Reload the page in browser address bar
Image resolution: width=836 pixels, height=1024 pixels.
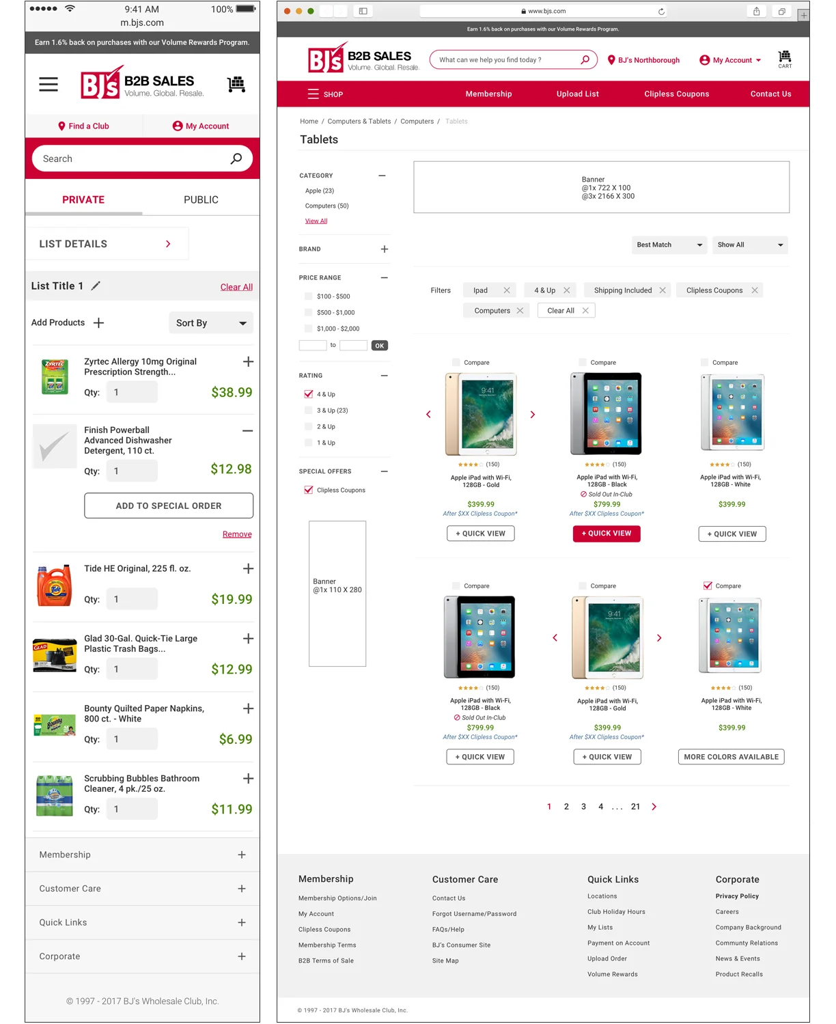(x=661, y=11)
